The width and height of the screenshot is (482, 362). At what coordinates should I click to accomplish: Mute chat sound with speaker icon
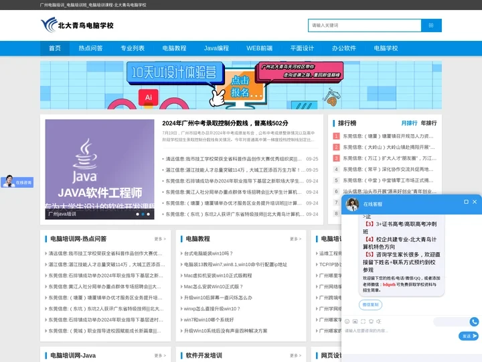379,321
